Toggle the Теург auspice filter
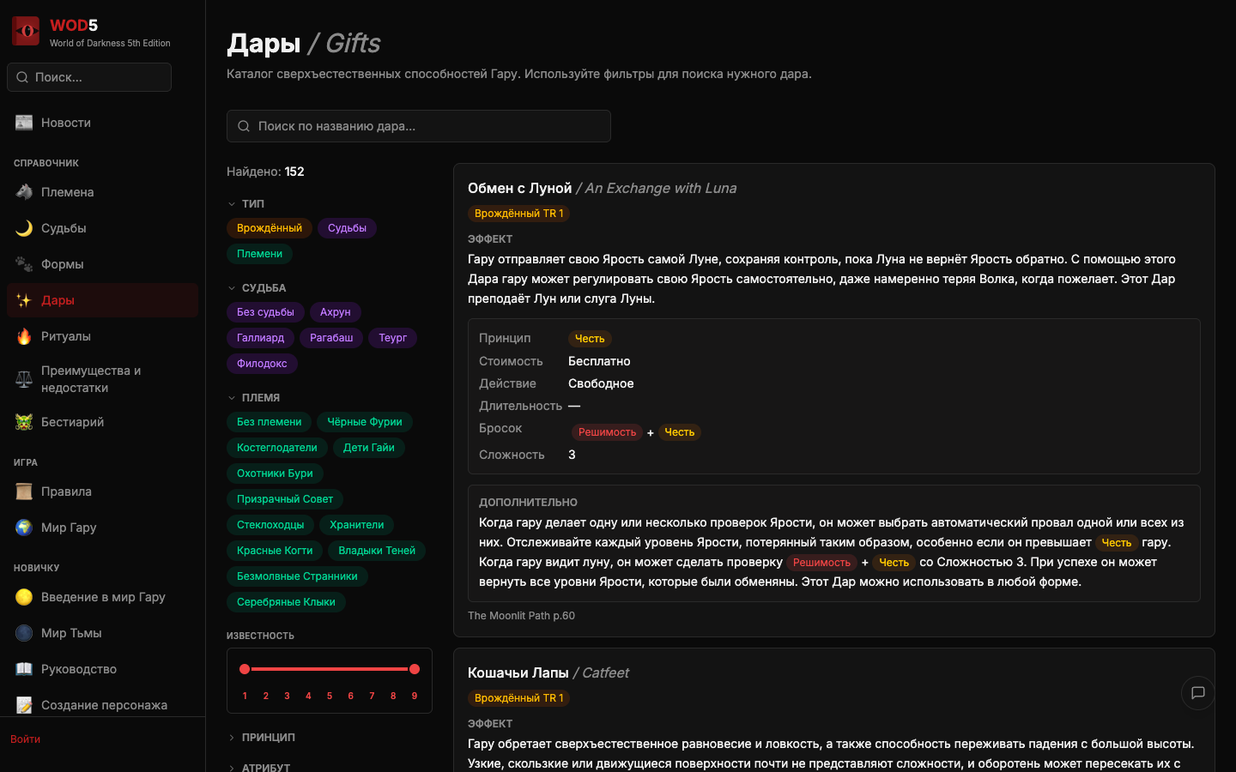The image size is (1236, 772). pos(393,338)
